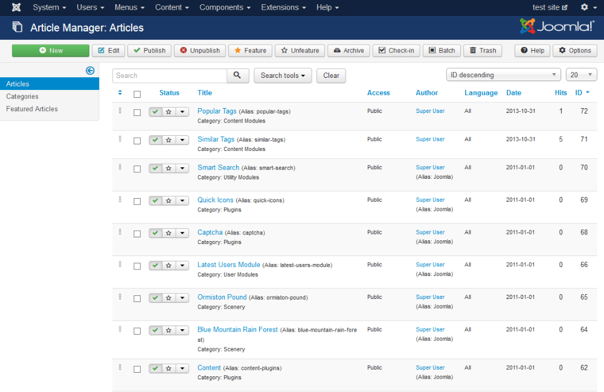This screenshot has height=392, width=604.
Task: Click into the Search text field
Action: pos(169,76)
